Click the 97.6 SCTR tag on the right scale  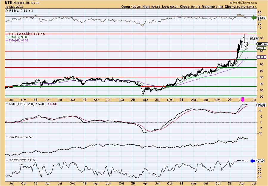(x=261, y=161)
